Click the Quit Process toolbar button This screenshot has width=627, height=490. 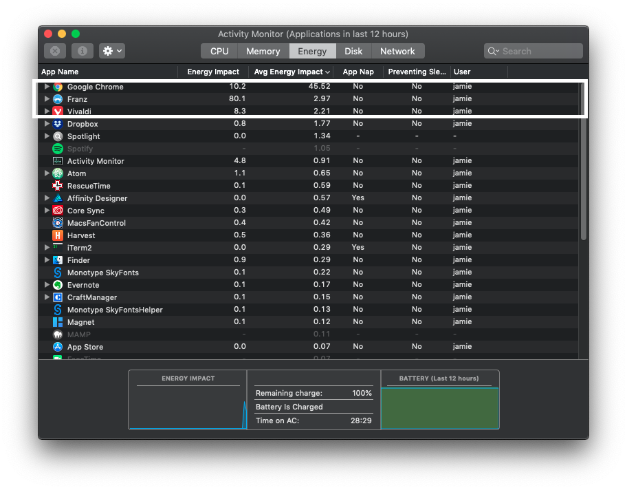tap(55, 51)
